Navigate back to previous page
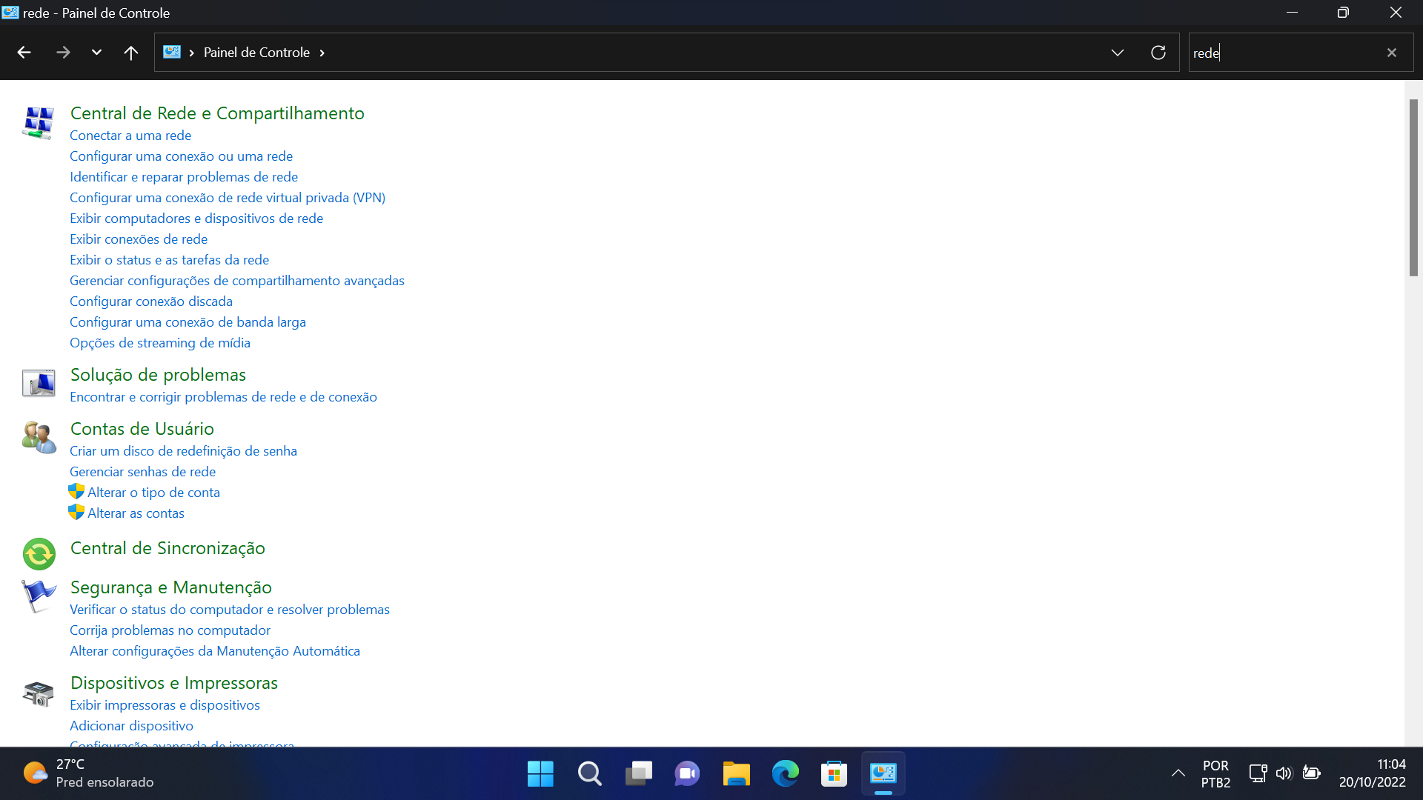The height and width of the screenshot is (800, 1423). coord(24,53)
